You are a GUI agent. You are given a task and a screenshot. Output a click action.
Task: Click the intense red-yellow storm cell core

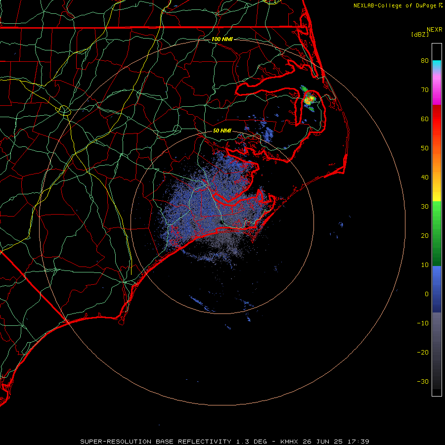point(310,99)
